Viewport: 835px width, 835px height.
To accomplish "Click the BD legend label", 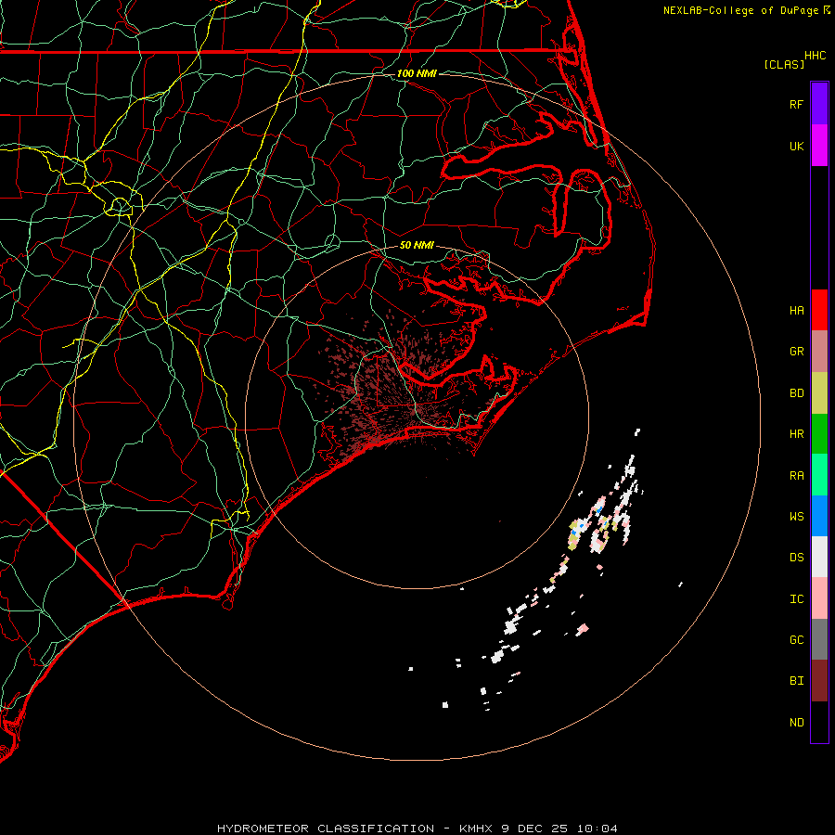I will coord(796,393).
